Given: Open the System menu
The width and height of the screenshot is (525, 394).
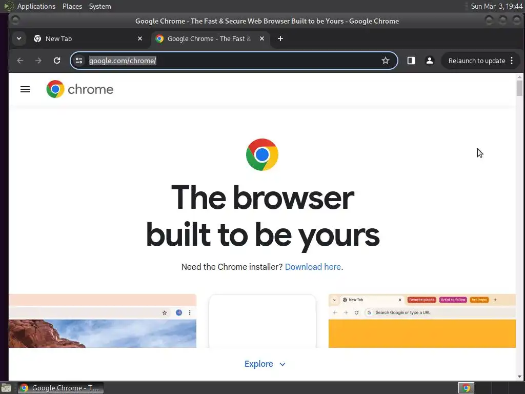Looking at the screenshot, I should pos(100,6).
